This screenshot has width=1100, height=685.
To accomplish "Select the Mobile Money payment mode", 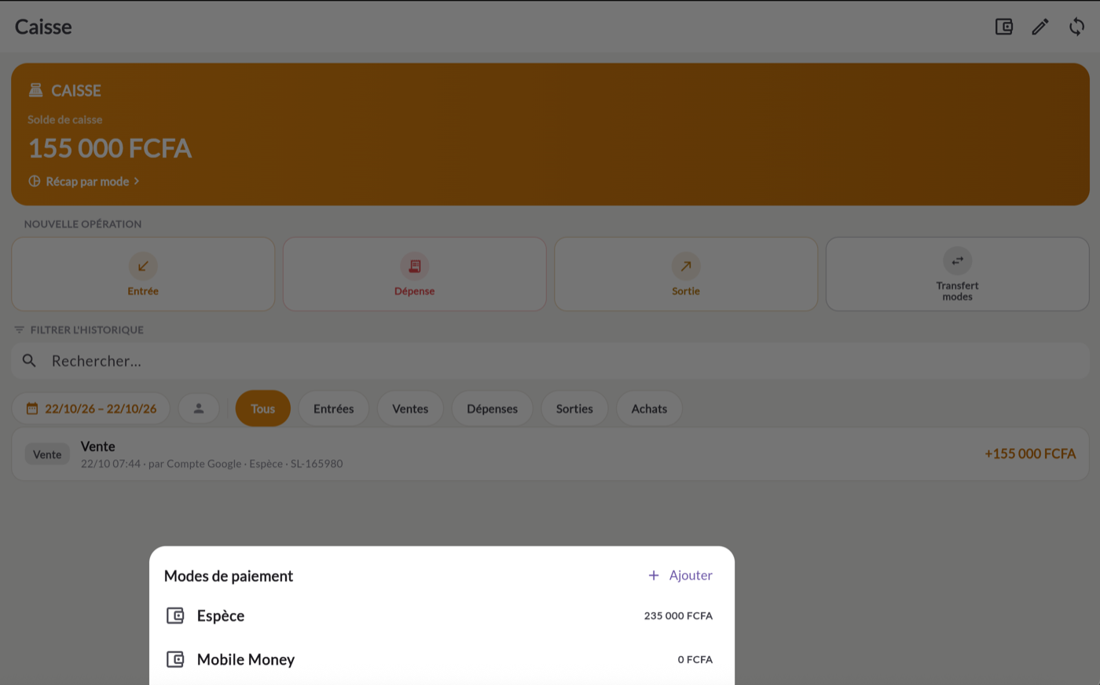I will coord(442,660).
